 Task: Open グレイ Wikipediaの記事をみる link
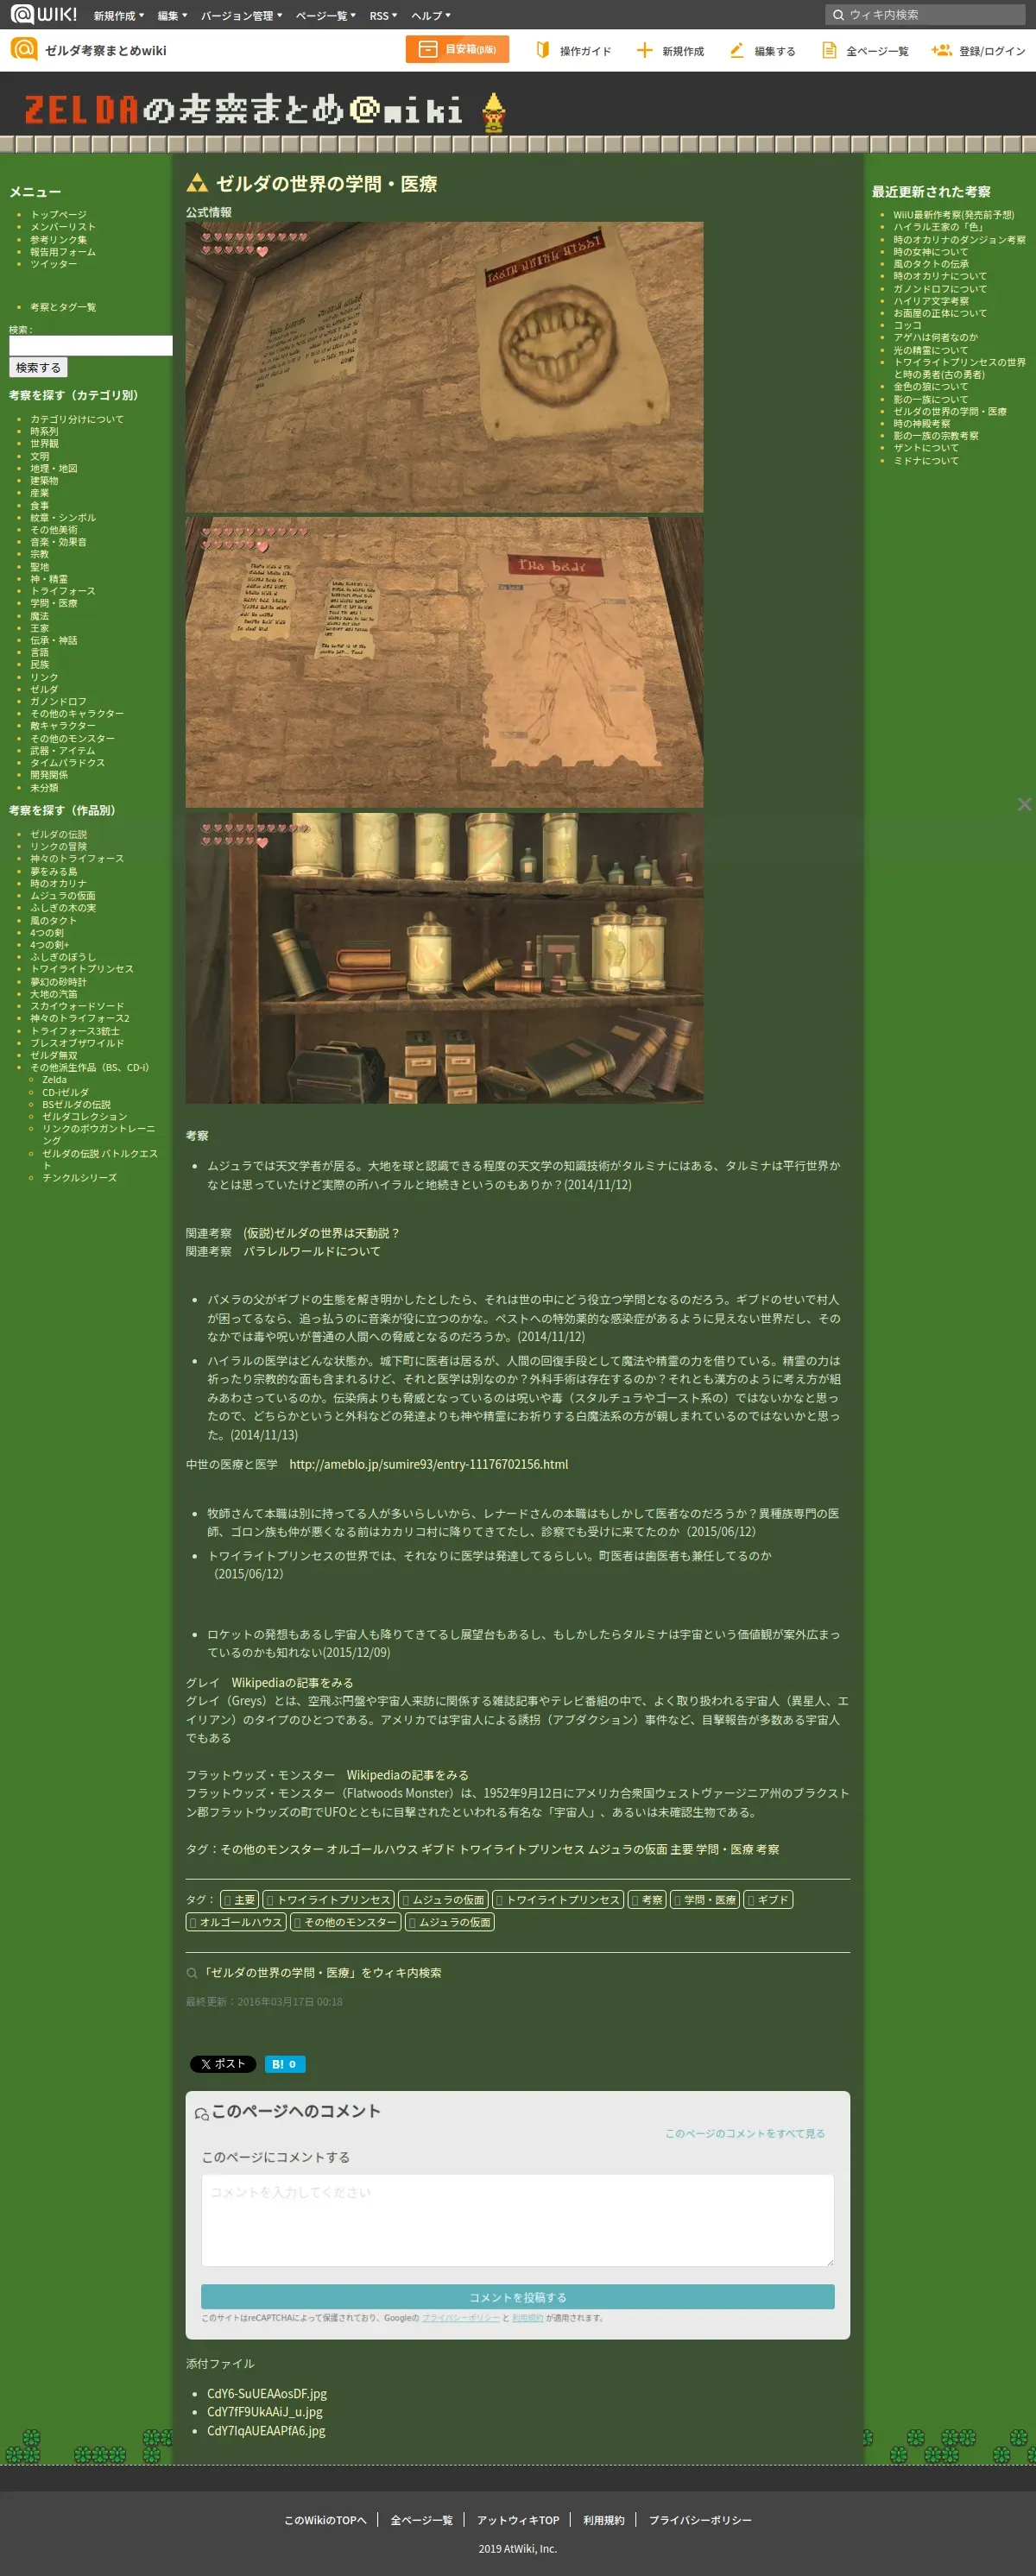[292, 1683]
